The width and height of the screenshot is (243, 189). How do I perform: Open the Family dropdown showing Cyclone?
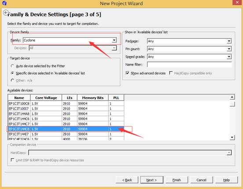[70, 40]
